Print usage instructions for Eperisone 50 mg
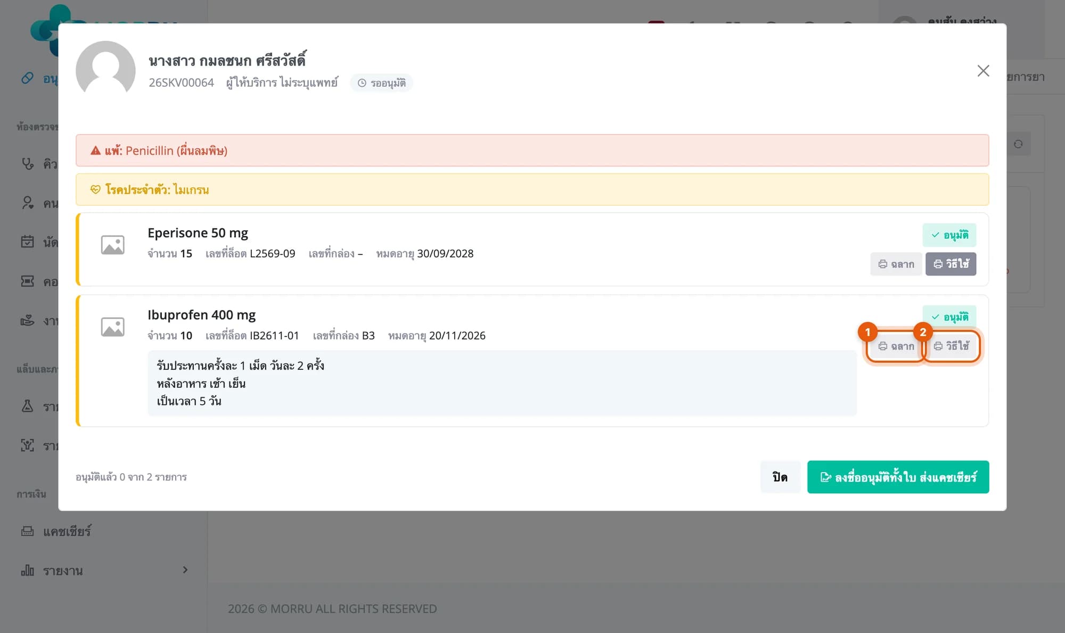1065x633 pixels. (x=951, y=264)
